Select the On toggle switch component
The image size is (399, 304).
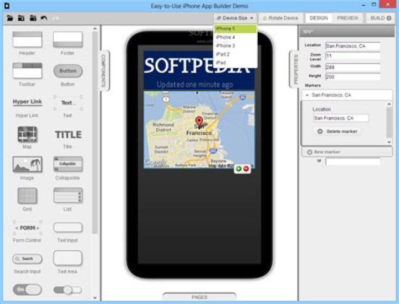(27, 290)
